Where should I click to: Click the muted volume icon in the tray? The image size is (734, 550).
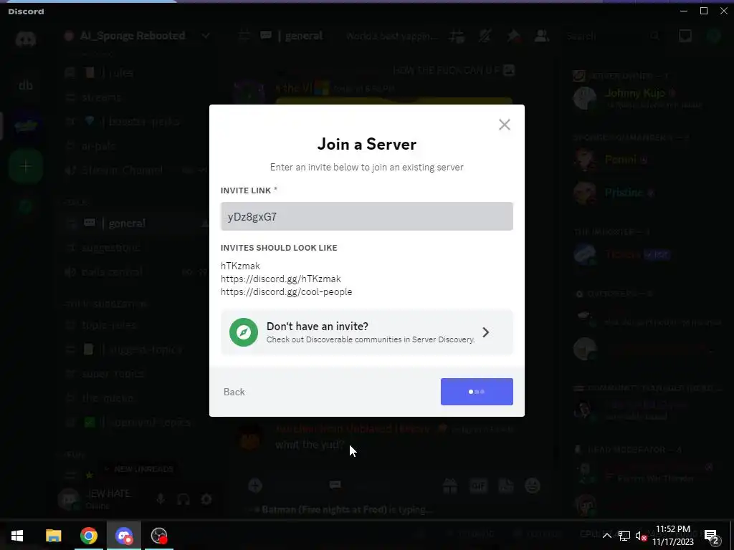(x=641, y=536)
